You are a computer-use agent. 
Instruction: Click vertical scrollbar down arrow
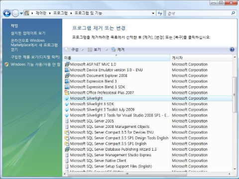tap(235, 169)
